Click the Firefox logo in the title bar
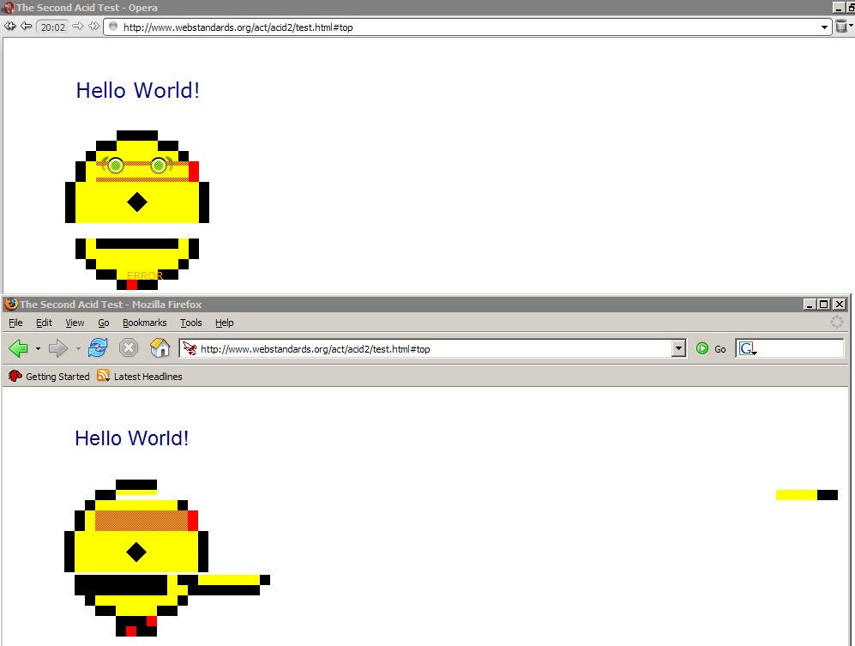The image size is (855, 646). (11, 304)
